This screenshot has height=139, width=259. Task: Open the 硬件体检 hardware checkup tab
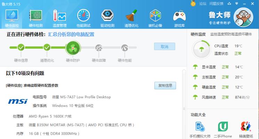12,18
